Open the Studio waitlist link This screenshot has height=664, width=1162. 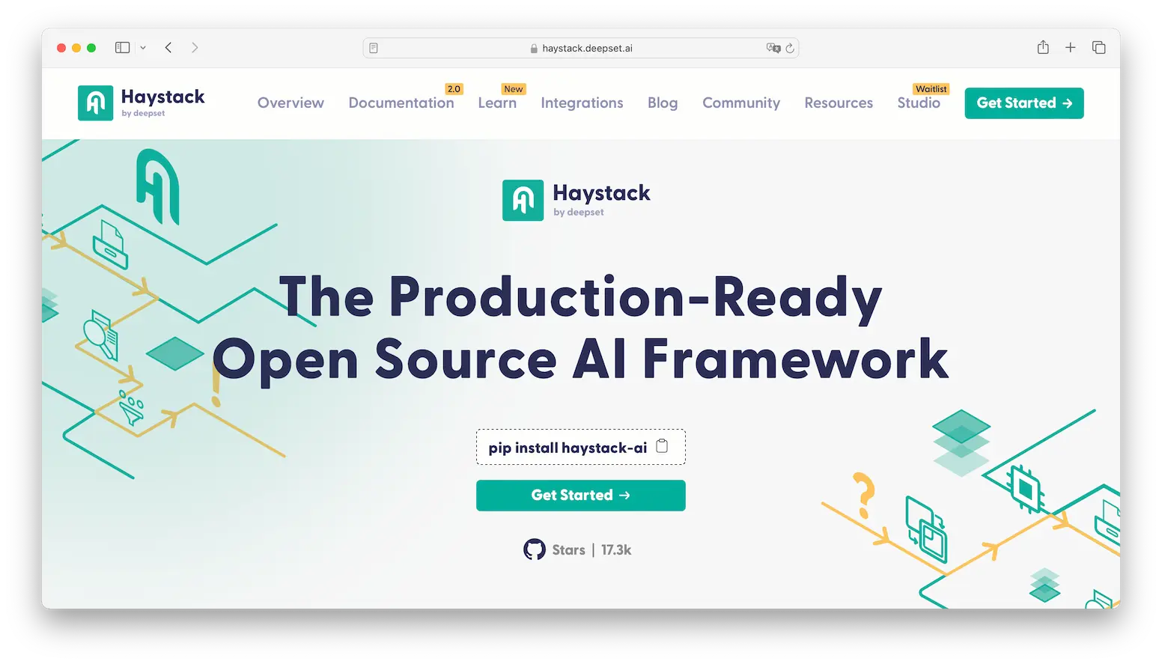coord(919,103)
